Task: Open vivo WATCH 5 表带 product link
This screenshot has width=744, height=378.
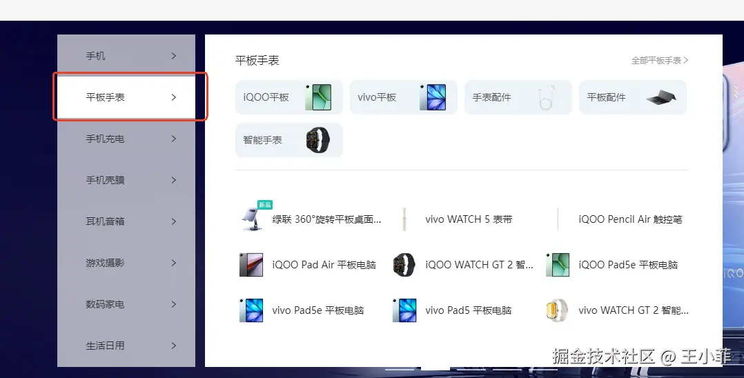Action: coord(469,219)
